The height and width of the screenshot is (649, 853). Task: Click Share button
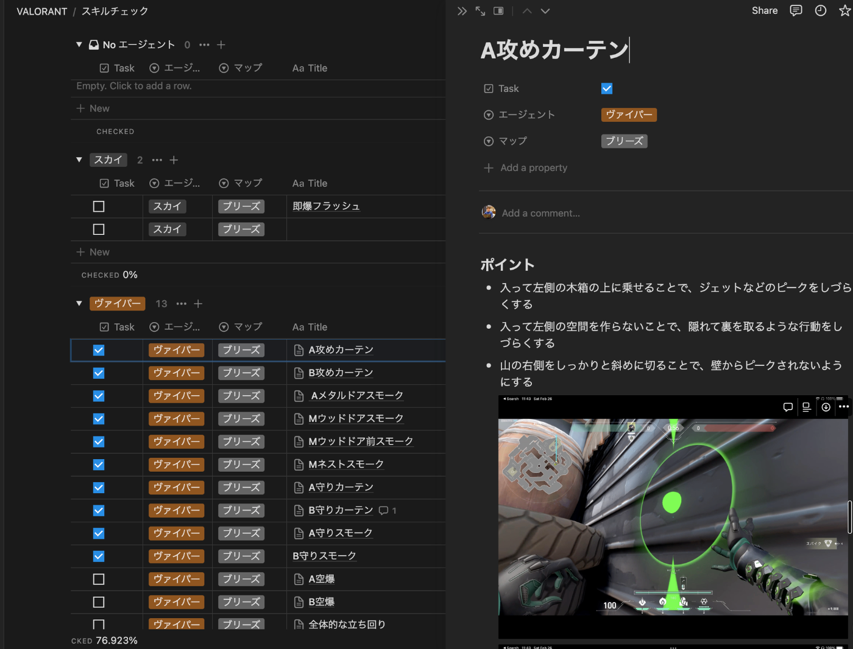pos(765,11)
